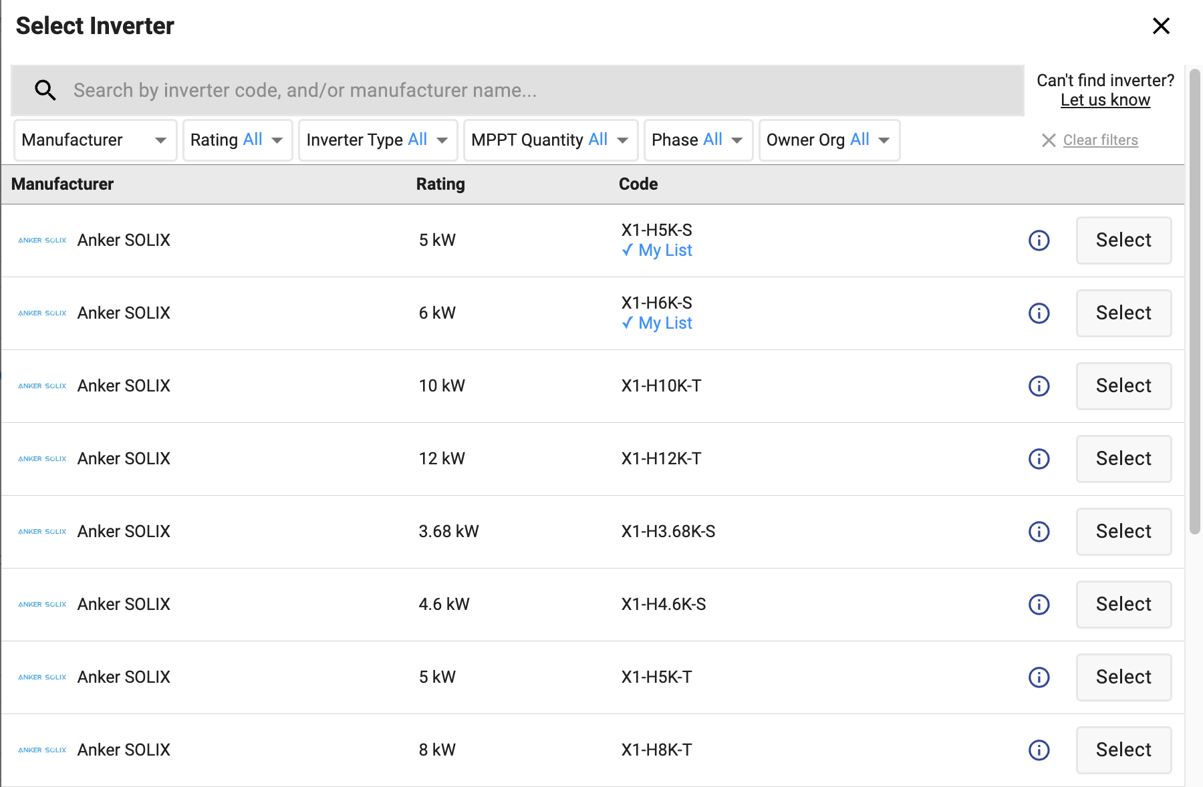Click Anker SOLIX logo in X1-H12K-T row

(x=42, y=459)
